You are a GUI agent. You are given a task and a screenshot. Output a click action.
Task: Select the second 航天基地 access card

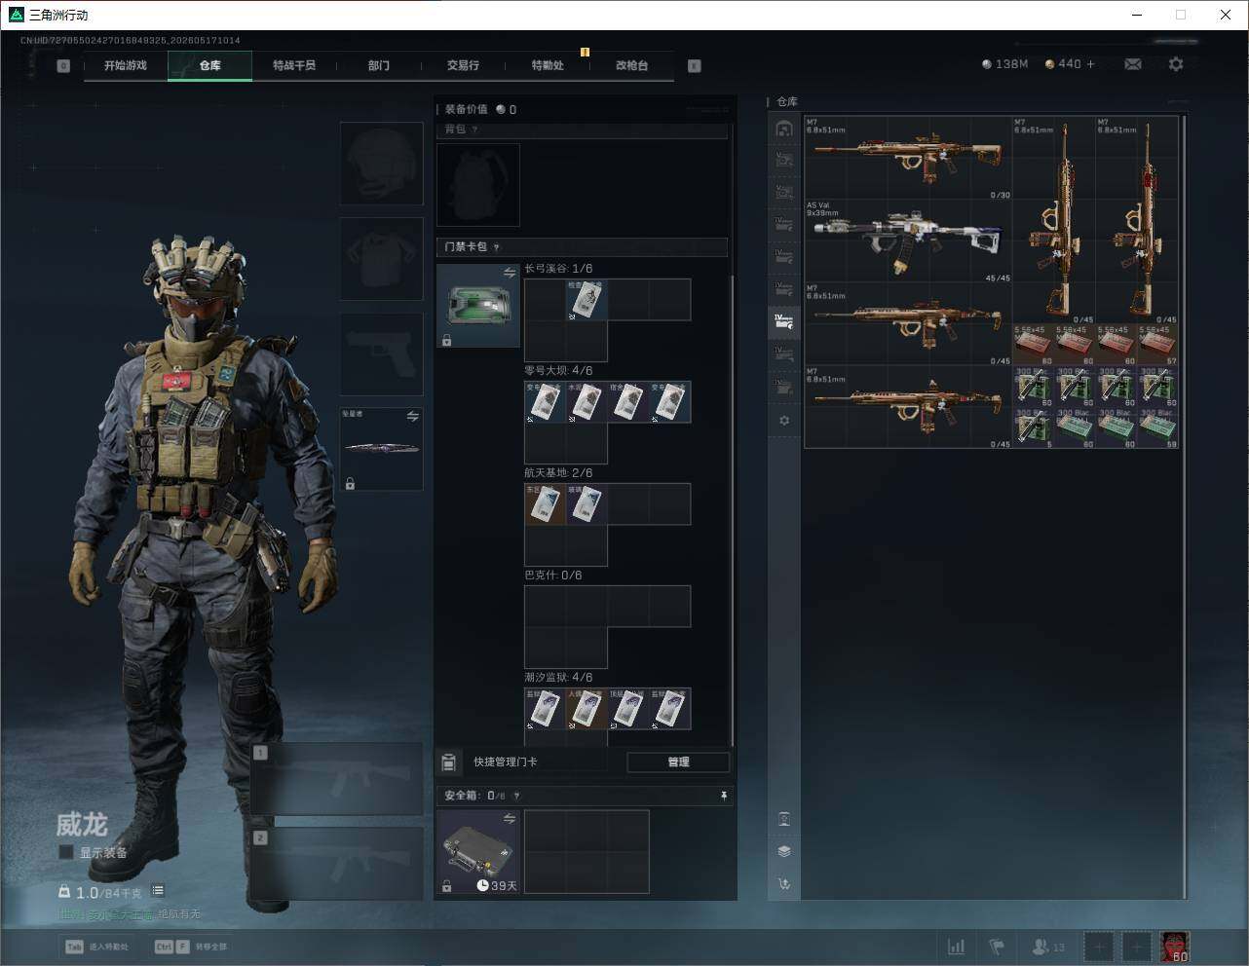pyautogui.click(x=587, y=504)
